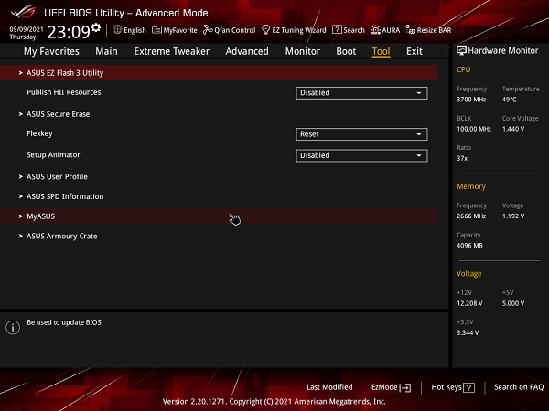
Task: Select the Tool tab
Action: click(x=381, y=51)
